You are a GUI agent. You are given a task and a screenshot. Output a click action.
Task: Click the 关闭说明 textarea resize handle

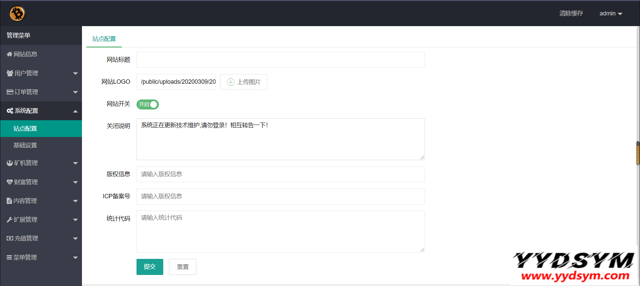(x=422, y=157)
